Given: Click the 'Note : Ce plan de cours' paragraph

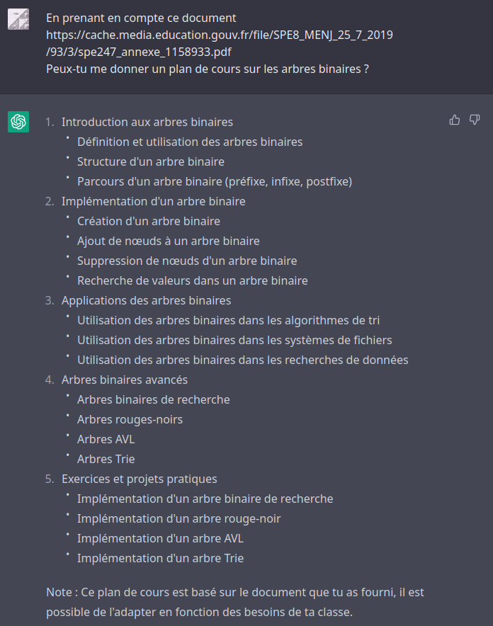Looking at the screenshot, I should (235, 602).
